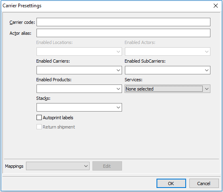Open the Enabled SubCarriers dropdown

pyautogui.click(x=167, y=70)
